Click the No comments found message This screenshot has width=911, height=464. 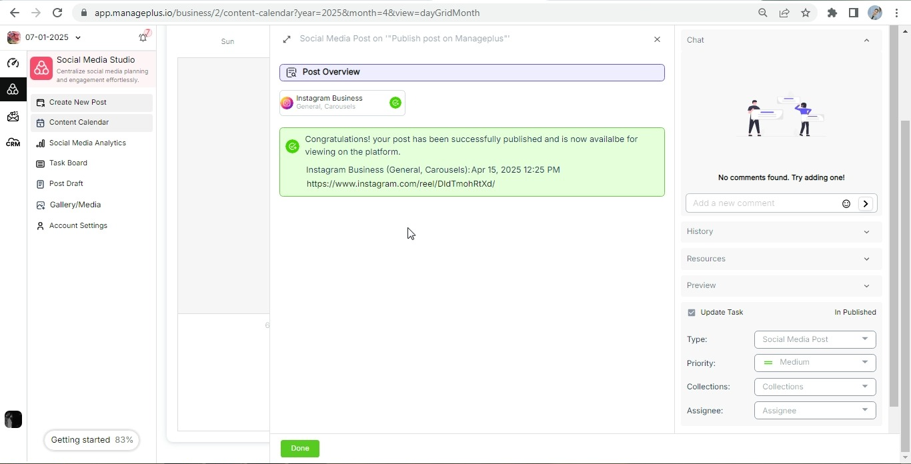coord(781,178)
